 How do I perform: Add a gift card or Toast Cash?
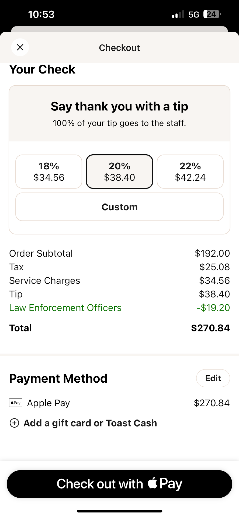pos(90,423)
